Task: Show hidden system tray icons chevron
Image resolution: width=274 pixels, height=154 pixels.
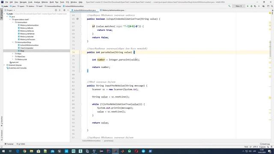Action: [243, 151]
